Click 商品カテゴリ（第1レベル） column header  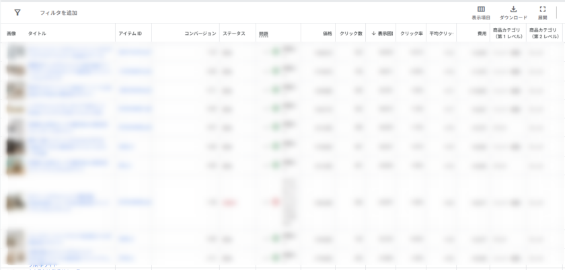[509, 33]
